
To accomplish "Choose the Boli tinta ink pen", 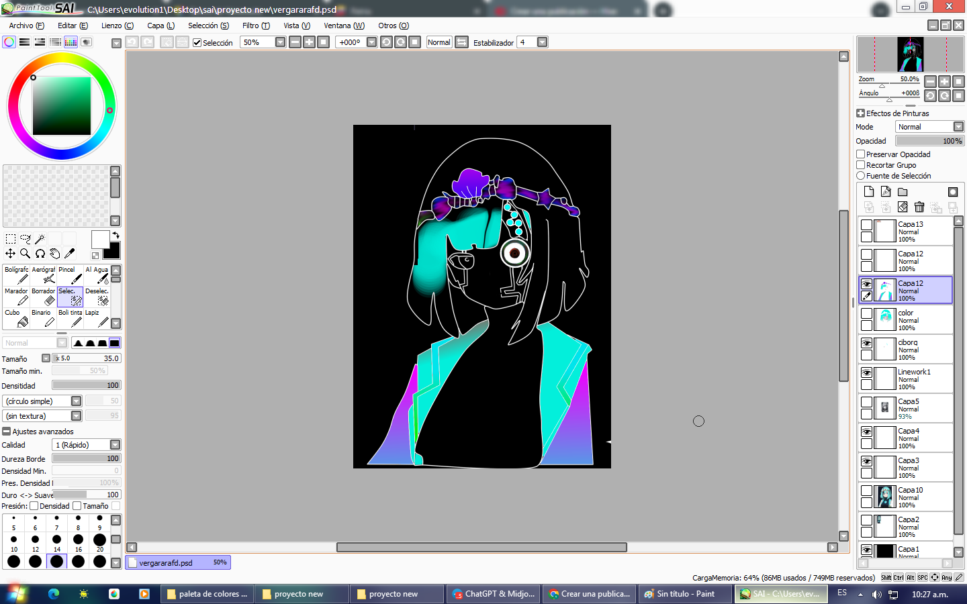I will pos(71,318).
